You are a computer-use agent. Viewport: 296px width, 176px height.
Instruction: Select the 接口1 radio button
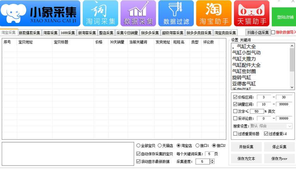[x=197, y=145]
